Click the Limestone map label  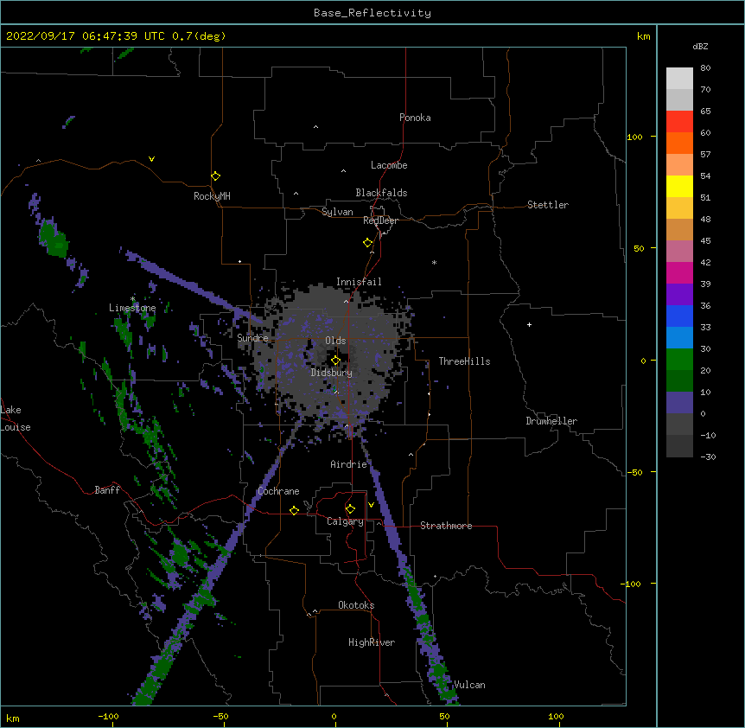pyautogui.click(x=132, y=308)
